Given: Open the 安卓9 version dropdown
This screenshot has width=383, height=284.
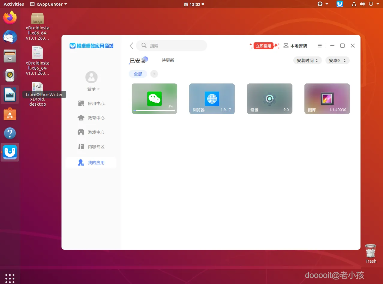Looking at the screenshot, I should click(337, 60).
